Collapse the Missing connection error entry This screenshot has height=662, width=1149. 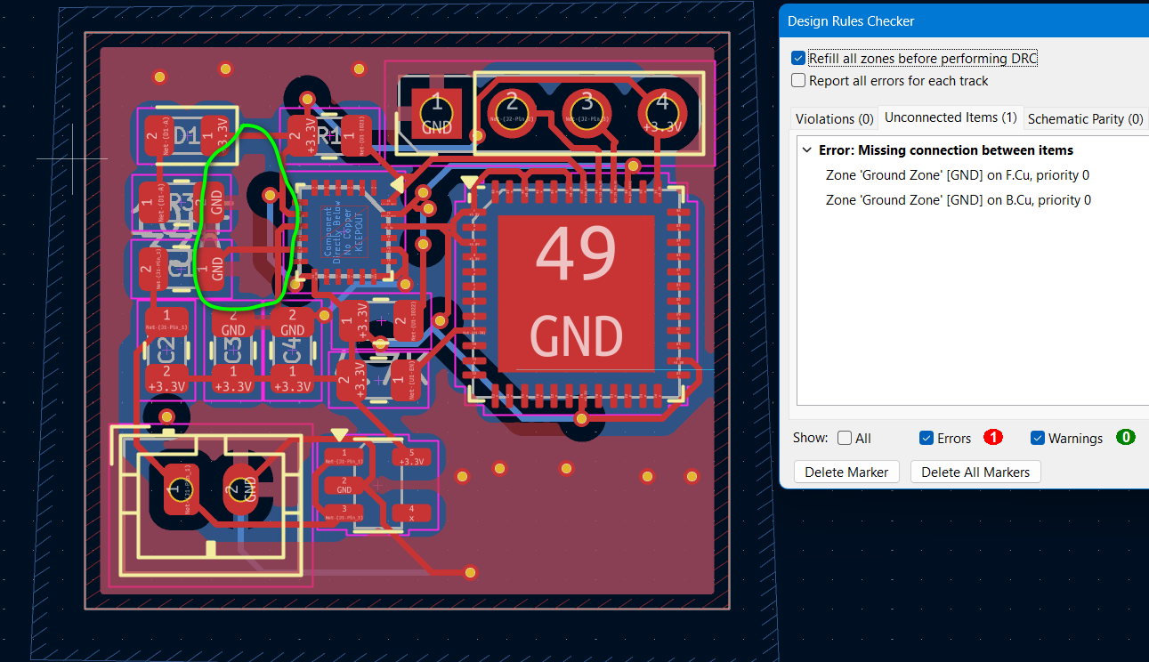point(806,150)
